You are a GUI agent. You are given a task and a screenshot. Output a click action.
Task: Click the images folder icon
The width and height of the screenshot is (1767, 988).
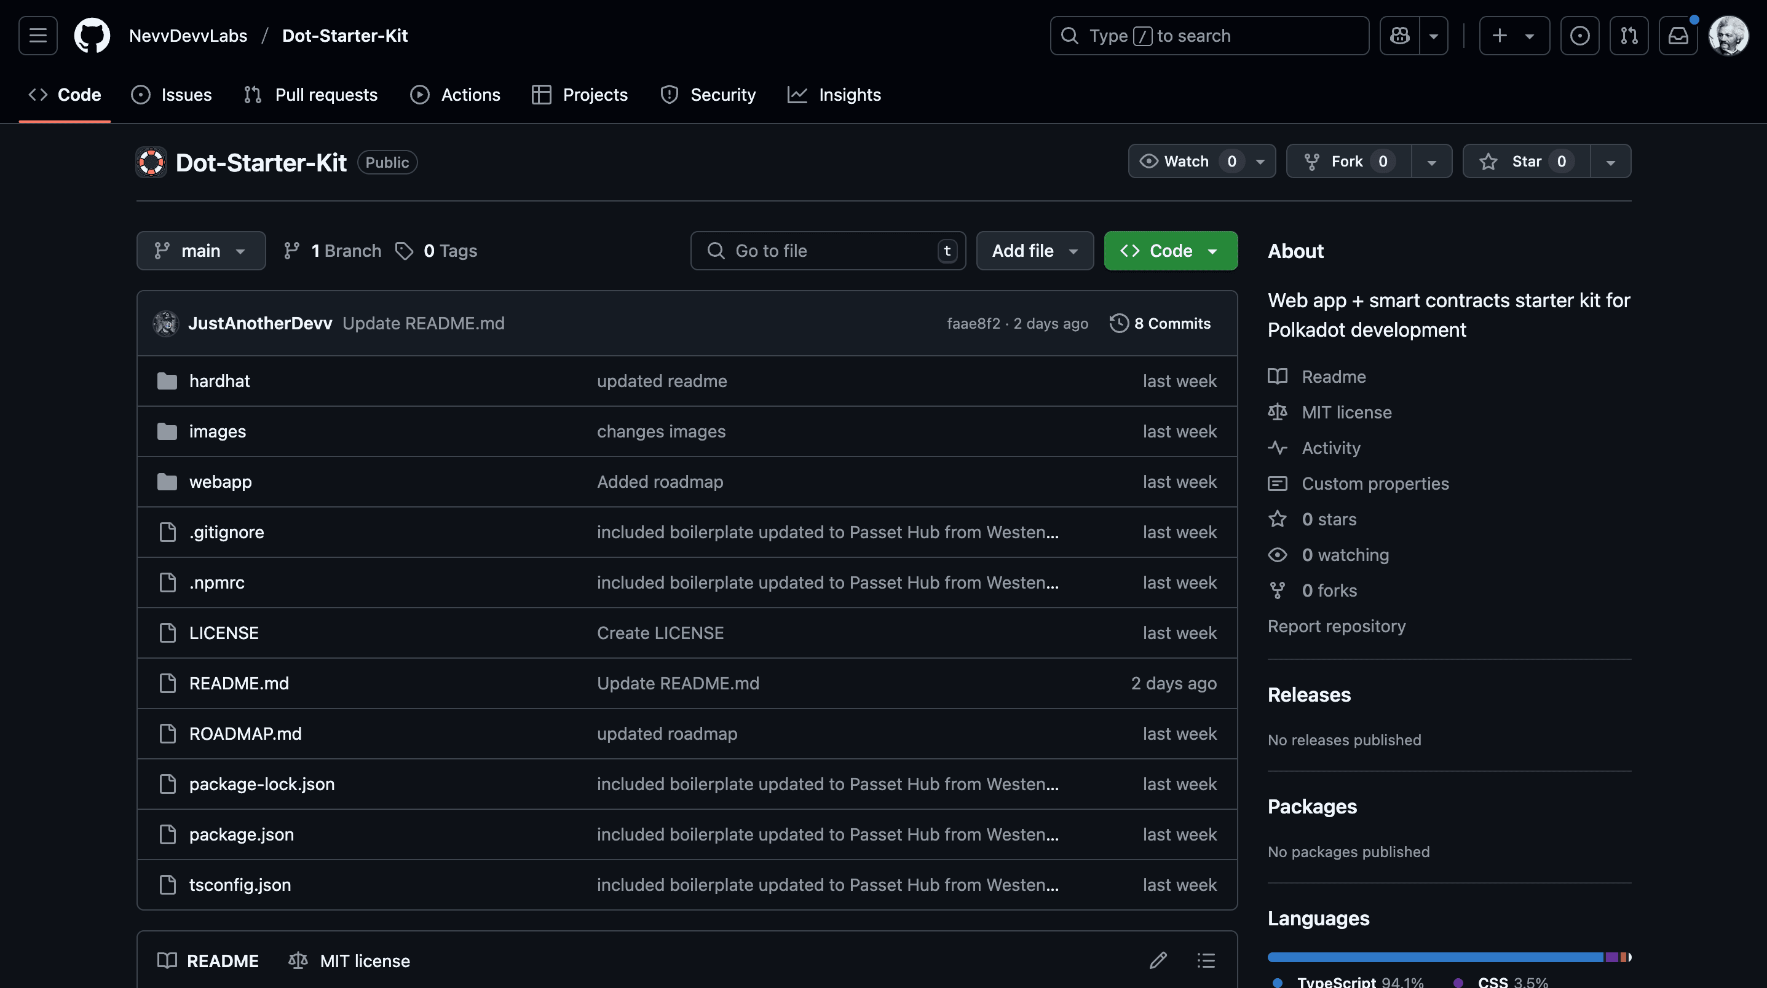coord(167,431)
